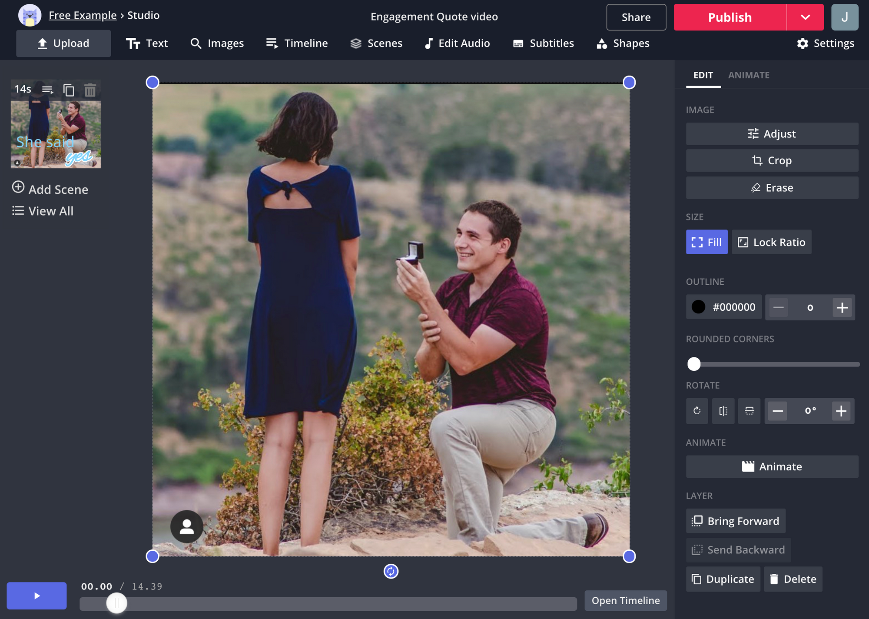Enable Fill size mode
The height and width of the screenshot is (619, 869).
[706, 242]
